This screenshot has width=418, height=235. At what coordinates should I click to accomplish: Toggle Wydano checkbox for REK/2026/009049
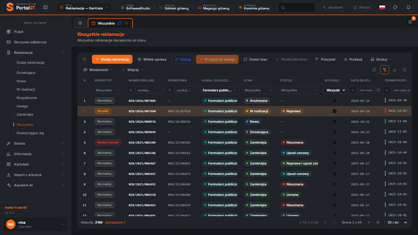[335, 132]
